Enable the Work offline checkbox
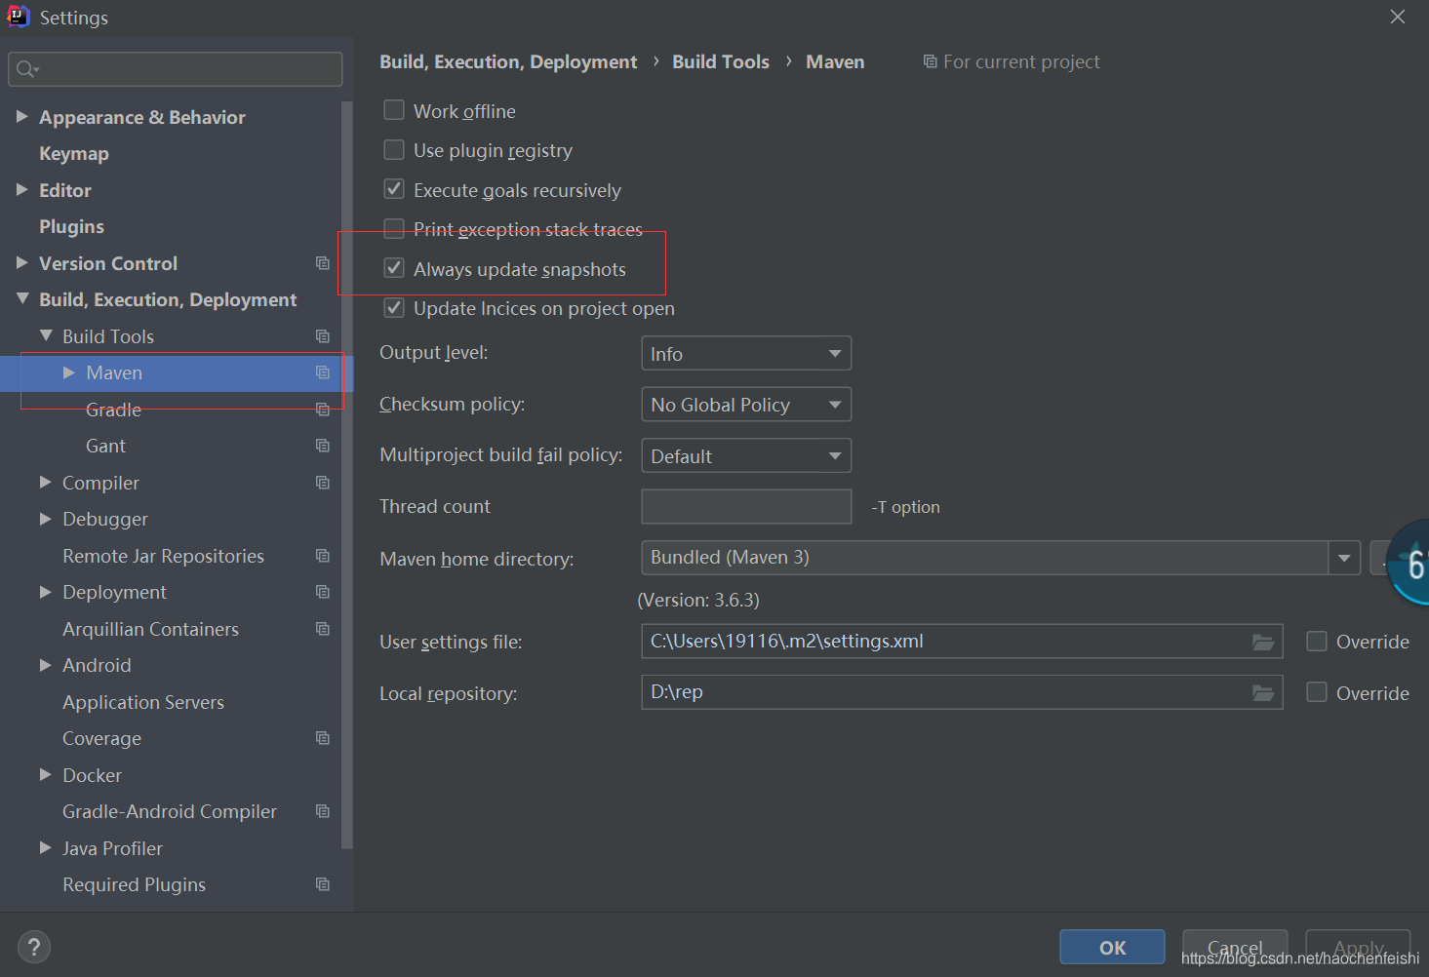The image size is (1429, 977). [394, 110]
